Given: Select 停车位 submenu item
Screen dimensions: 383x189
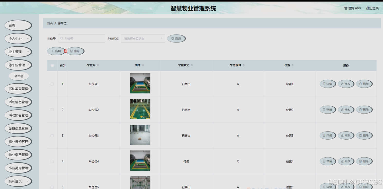Looking at the screenshot, I should (x=19, y=76).
